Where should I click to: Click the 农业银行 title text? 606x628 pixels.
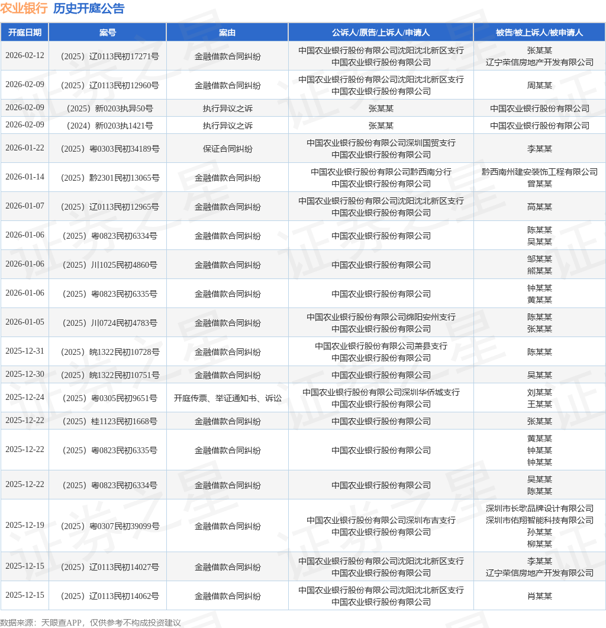(24, 8)
